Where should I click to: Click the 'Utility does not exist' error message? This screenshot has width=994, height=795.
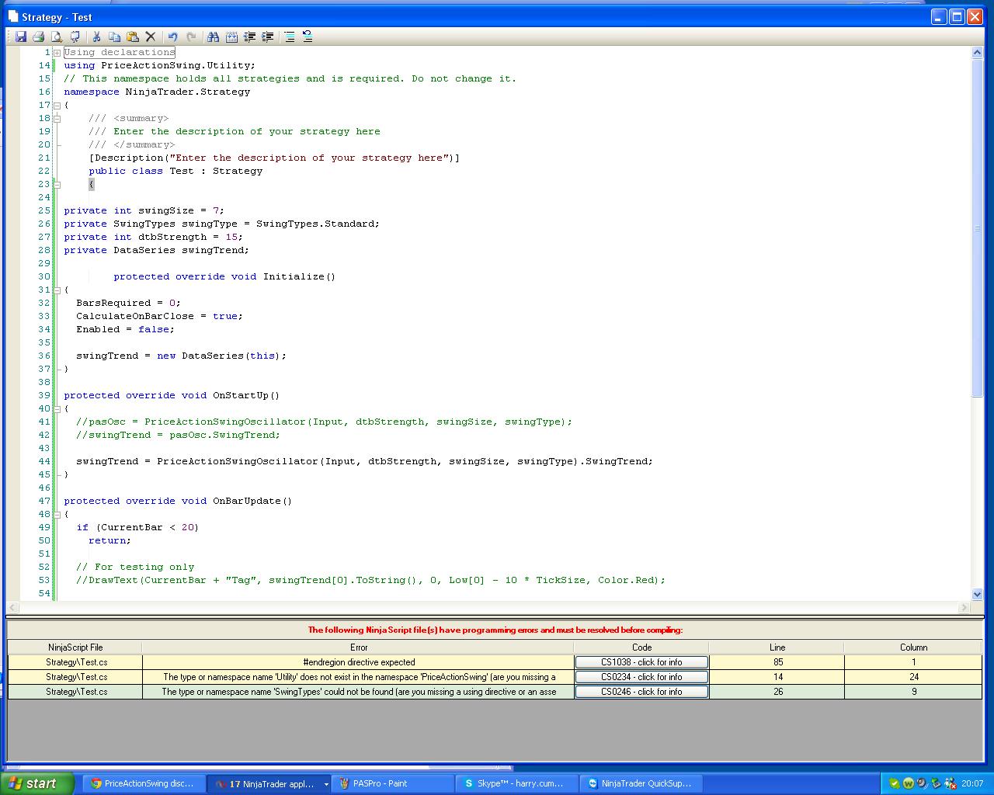359,677
